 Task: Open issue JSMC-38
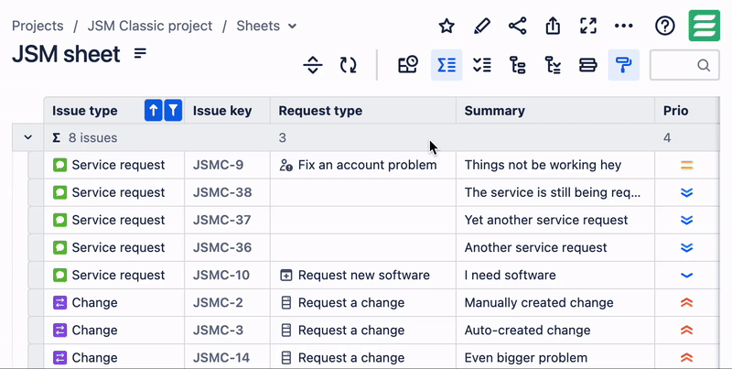[x=222, y=192]
